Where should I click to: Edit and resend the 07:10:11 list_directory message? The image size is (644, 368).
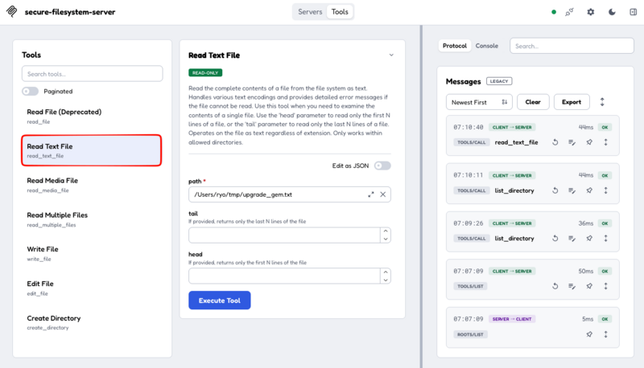[x=572, y=190]
